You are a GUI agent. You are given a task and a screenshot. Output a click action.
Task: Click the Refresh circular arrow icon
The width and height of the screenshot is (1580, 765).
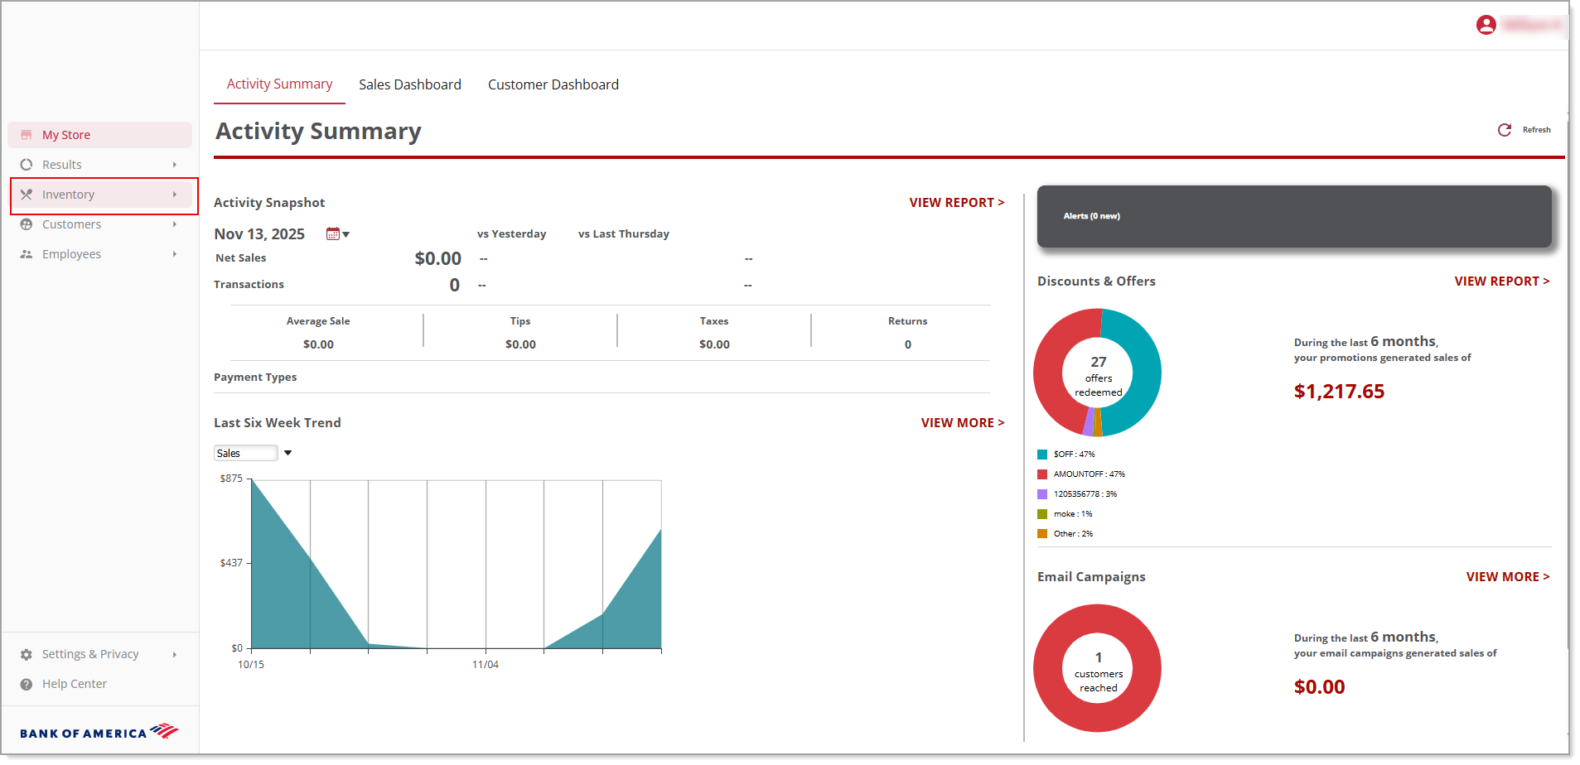point(1505,130)
